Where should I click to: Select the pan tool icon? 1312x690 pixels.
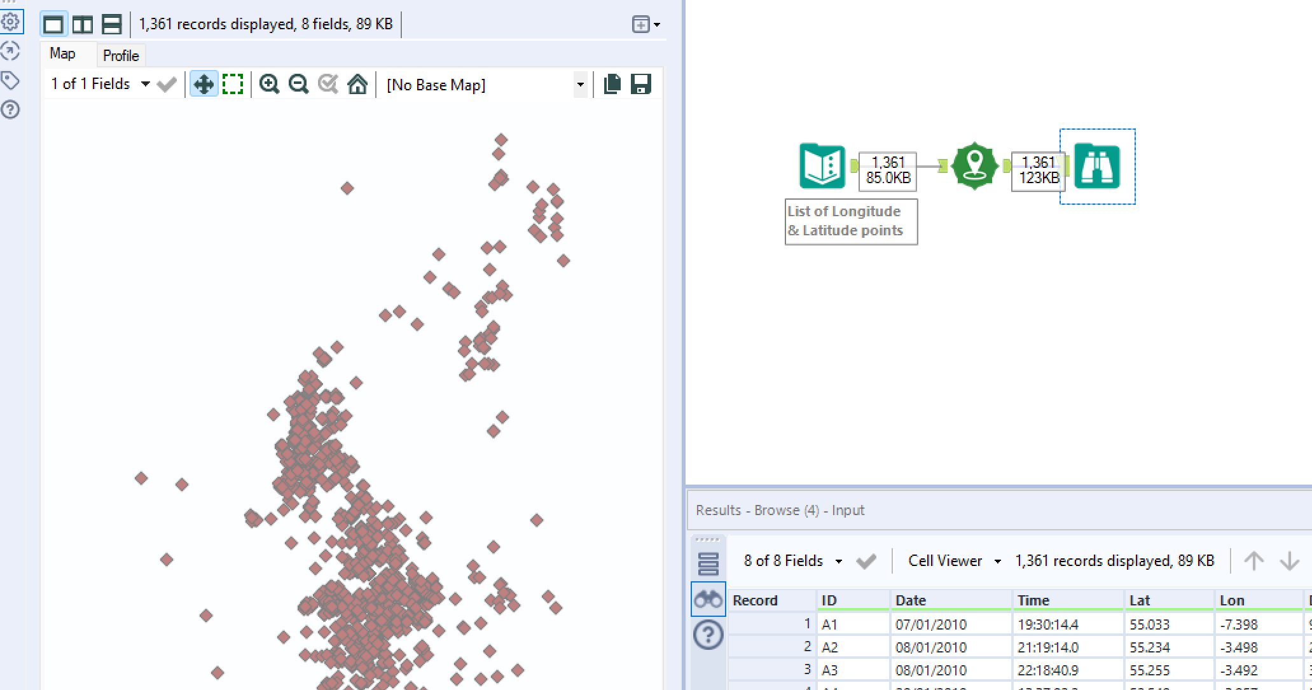point(204,84)
